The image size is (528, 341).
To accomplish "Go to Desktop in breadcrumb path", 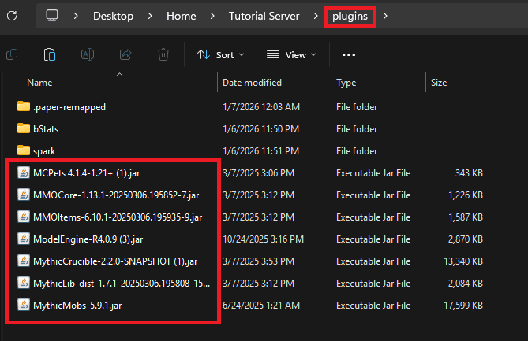I will coord(113,16).
